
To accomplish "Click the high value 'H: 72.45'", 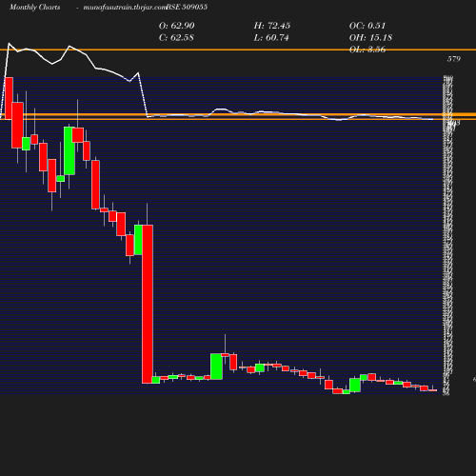I will tap(272, 26).
